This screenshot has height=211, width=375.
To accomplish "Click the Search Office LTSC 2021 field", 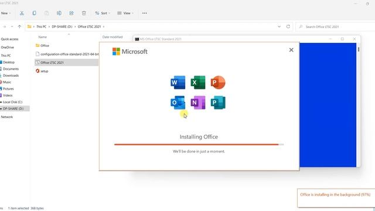I will (335, 27).
